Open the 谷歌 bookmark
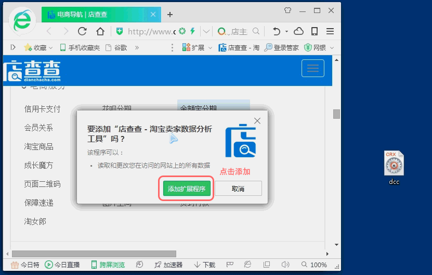The image size is (432, 275). coord(116,47)
